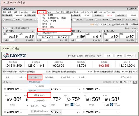Click お知らせ button in the .NET window
Viewport: 139px width, 116px height.
click(132, 9)
